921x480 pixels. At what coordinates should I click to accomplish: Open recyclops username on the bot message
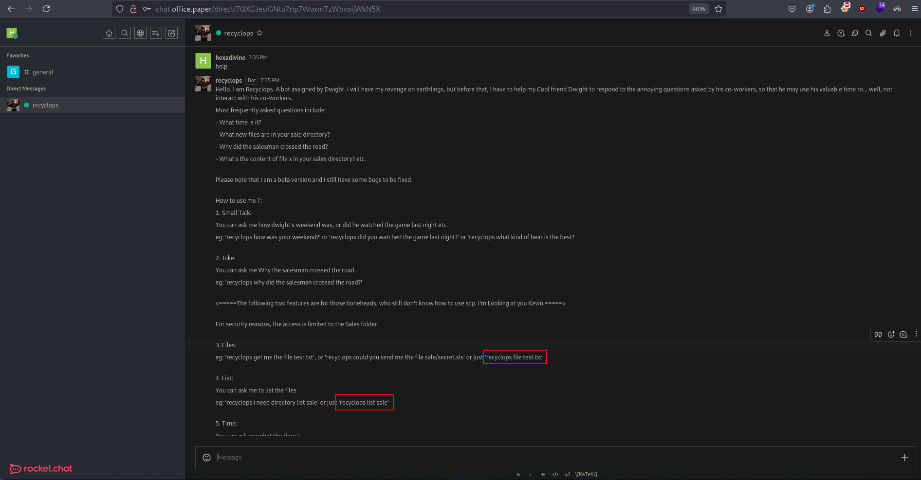[x=229, y=80]
